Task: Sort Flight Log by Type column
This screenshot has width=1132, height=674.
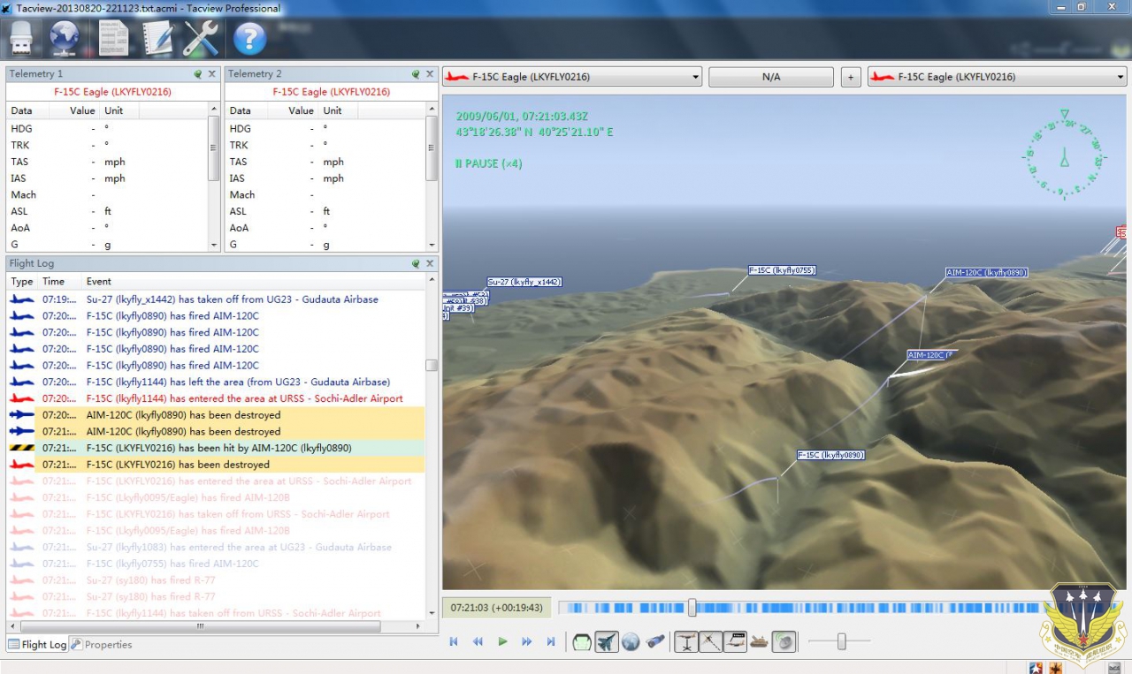Action: (x=22, y=281)
